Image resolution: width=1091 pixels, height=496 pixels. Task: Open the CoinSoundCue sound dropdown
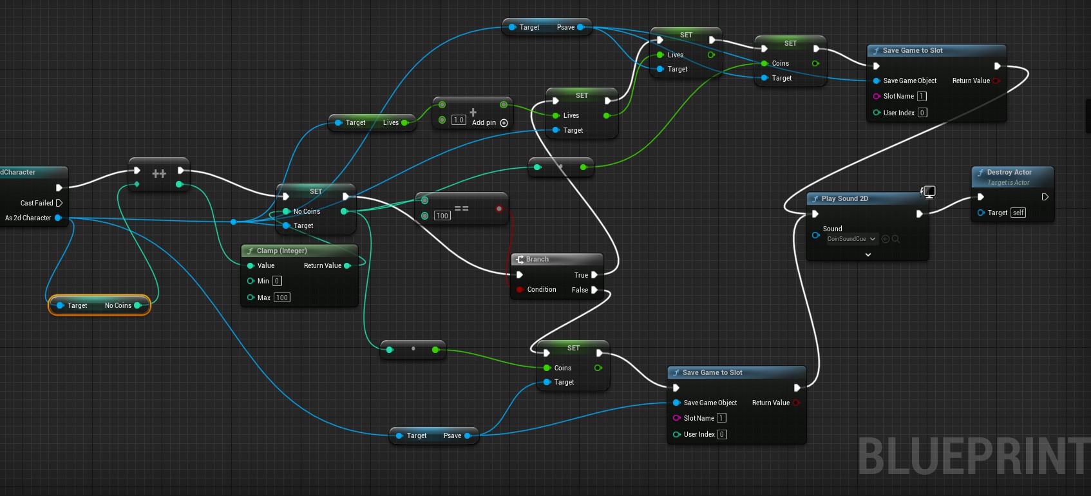[851, 239]
